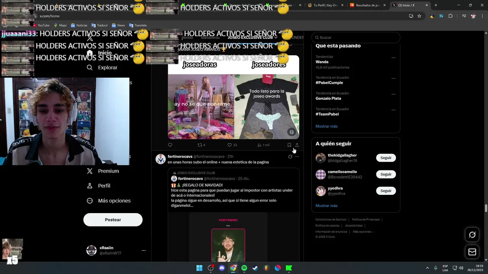
Task: Open options for #PabelCumple trend
Action: [393, 79]
